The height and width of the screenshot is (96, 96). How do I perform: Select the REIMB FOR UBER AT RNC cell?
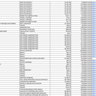point(35,22)
